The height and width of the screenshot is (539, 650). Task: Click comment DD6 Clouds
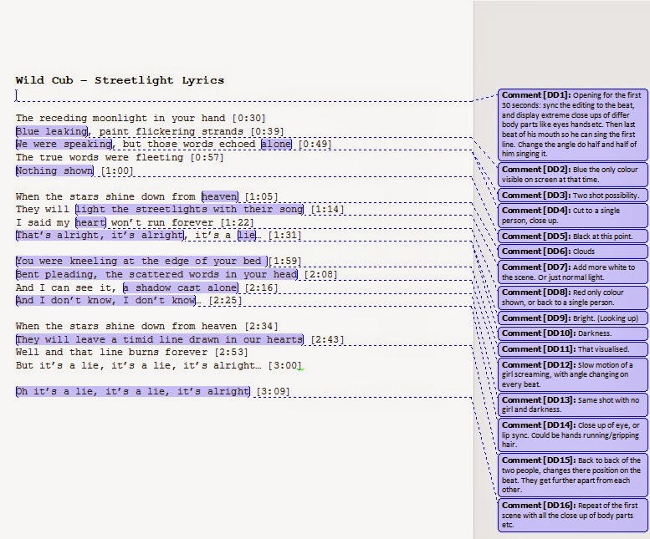coord(572,252)
